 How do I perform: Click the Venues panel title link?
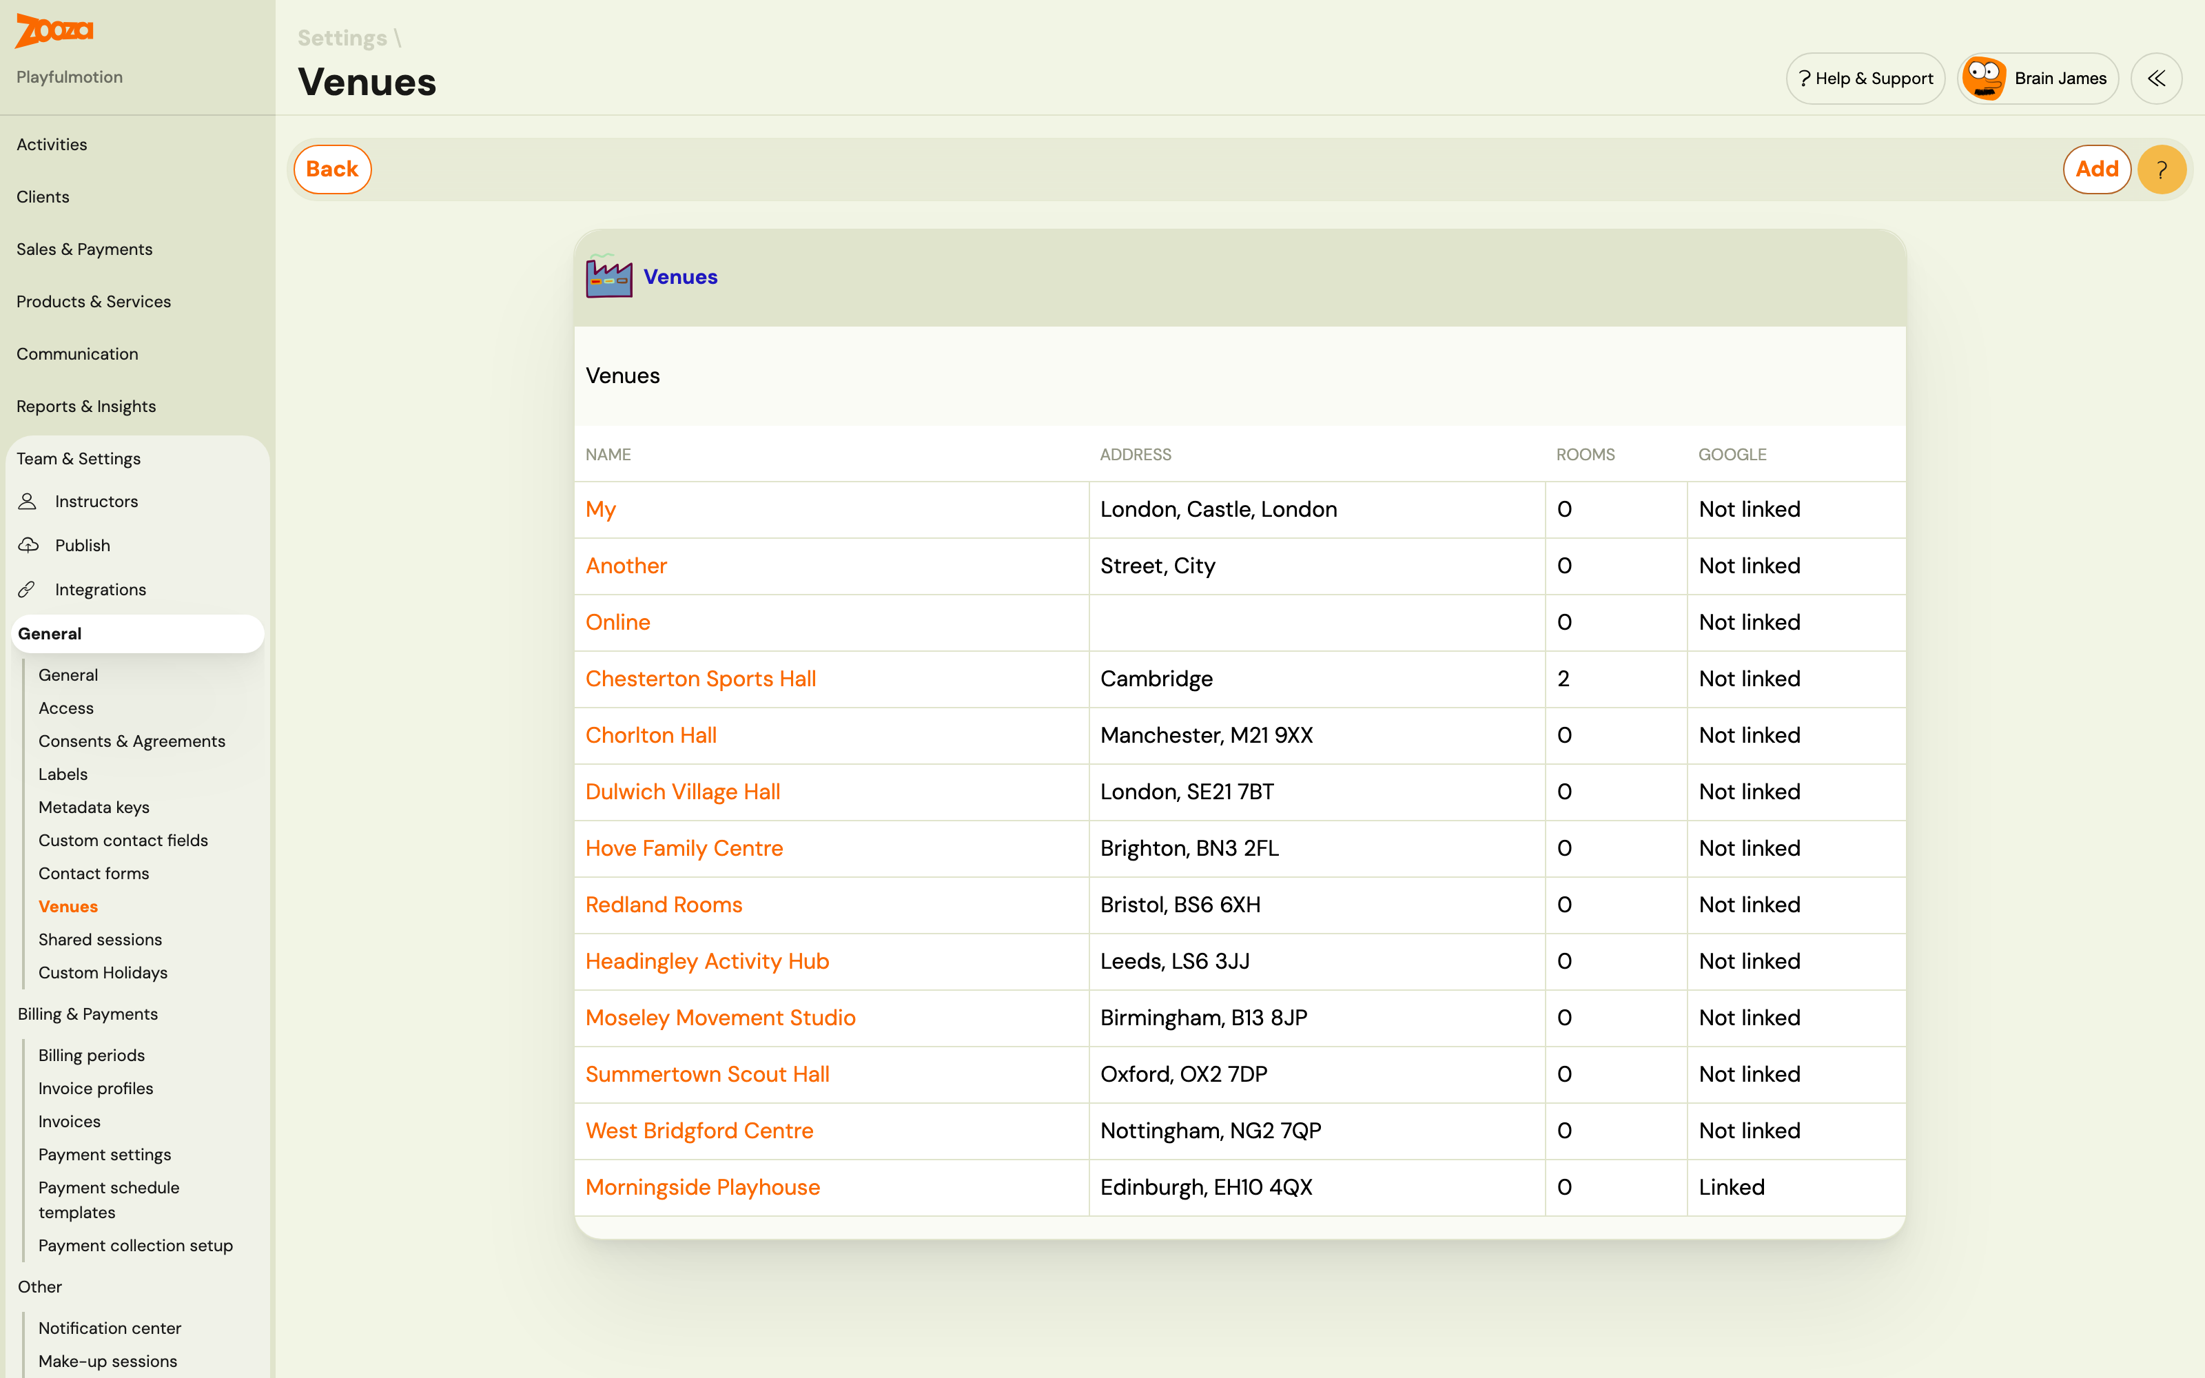point(681,277)
